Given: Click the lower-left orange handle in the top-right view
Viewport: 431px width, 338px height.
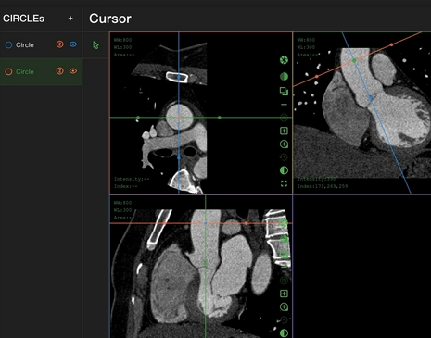Looking at the screenshot, I should tap(317, 76).
